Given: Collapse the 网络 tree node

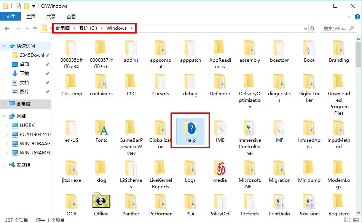Looking at the screenshot, I should pyautogui.click(x=4, y=116).
